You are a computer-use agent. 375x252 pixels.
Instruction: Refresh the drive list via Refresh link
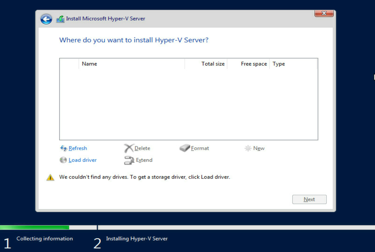[x=78, y=148]
